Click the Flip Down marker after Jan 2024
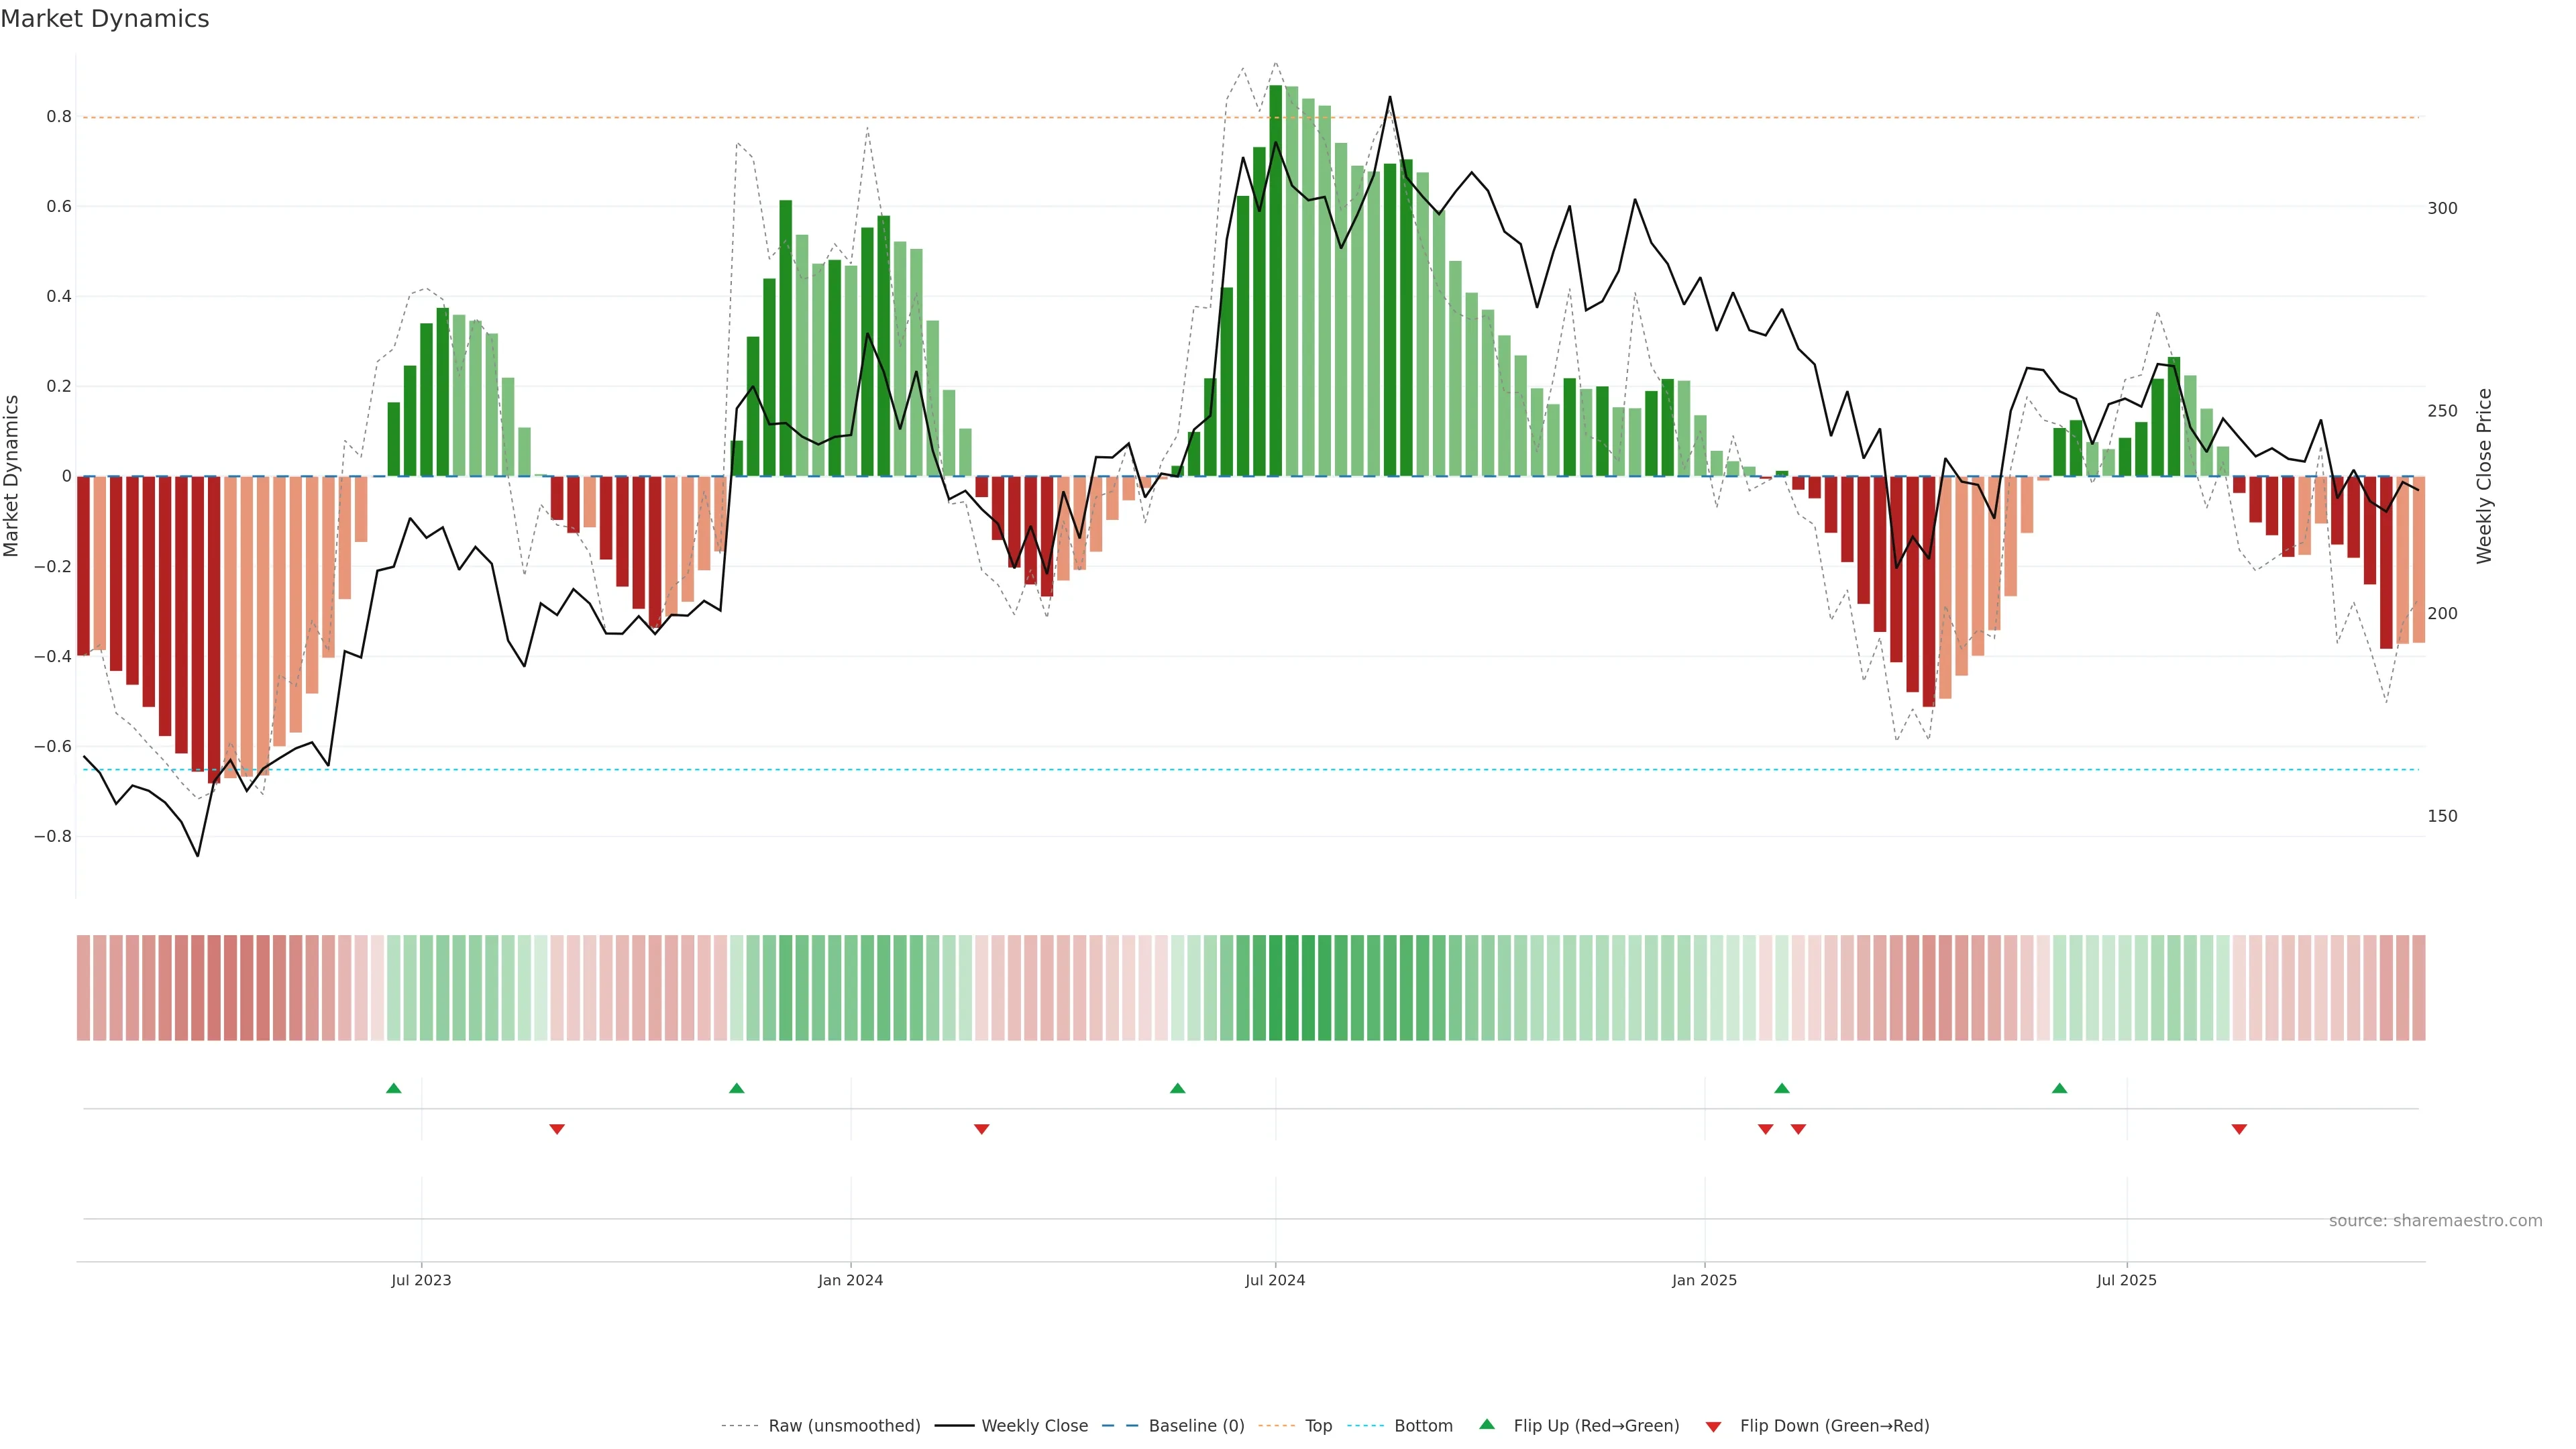The width and height of the screenshot is (2576, 1449). pos(981,1129)
